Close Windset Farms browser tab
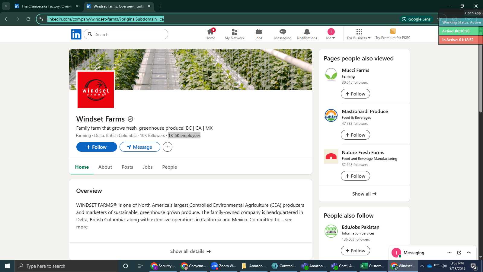 pyautogui.click(x=149, y=6)
